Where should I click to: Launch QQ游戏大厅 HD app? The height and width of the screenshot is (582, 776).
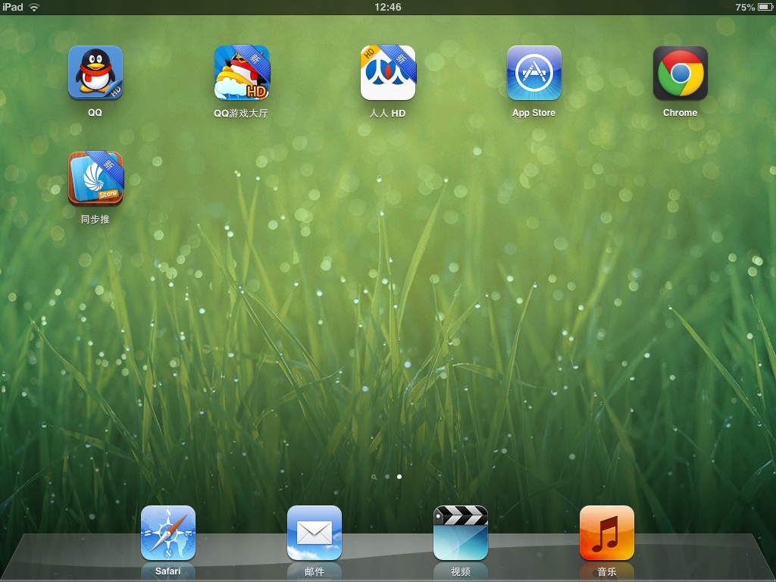(x=242, y=73)
